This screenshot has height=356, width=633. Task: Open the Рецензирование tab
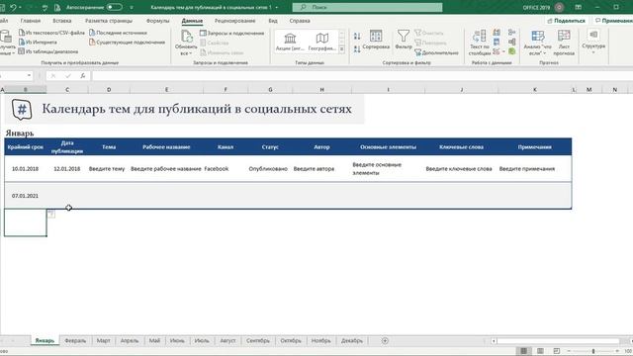[x=235, y=21]
